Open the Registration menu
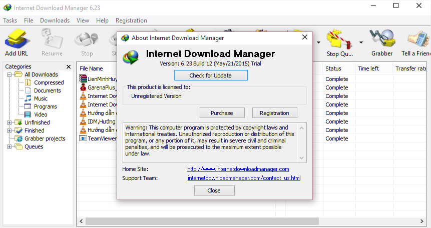Screen dimensions: 431x228 131,20
